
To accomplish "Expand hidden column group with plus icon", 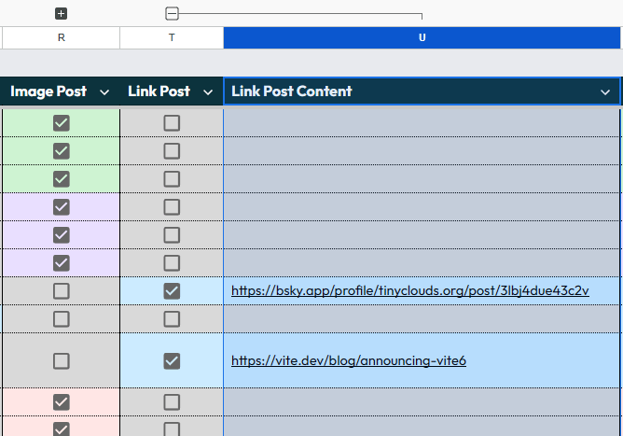I will pos(62,14).
